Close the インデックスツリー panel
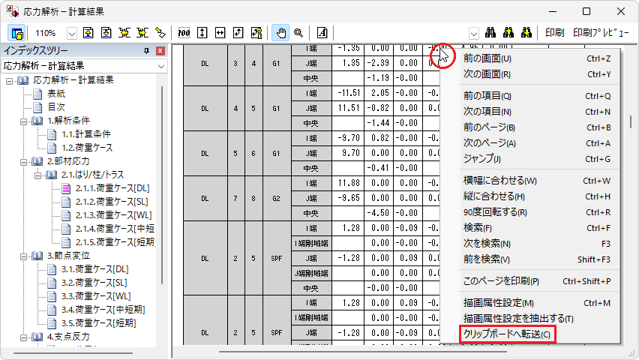The width and height of the screenshot is (639, 360). click(160, 51)
